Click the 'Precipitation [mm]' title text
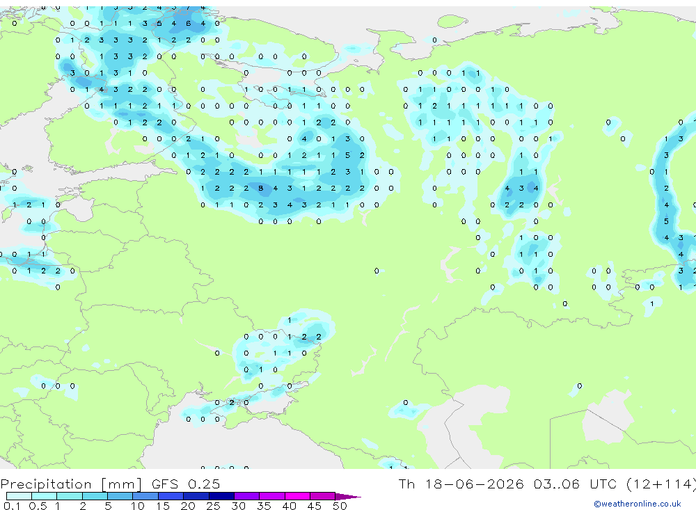This screenshot has width=696, height=510. (72, 484)
